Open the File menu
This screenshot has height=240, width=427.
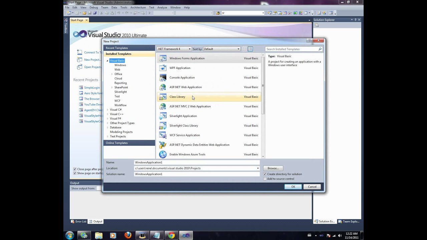[x=67, y=7]
